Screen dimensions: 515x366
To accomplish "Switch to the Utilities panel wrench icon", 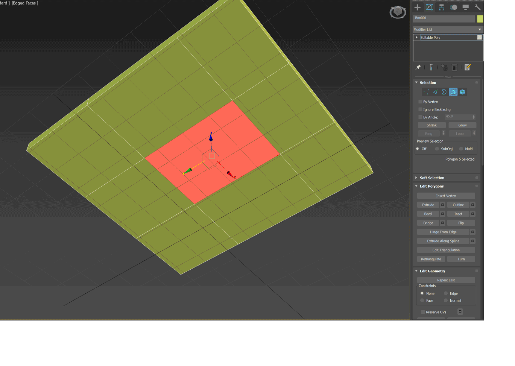I will tap(478, 7).
